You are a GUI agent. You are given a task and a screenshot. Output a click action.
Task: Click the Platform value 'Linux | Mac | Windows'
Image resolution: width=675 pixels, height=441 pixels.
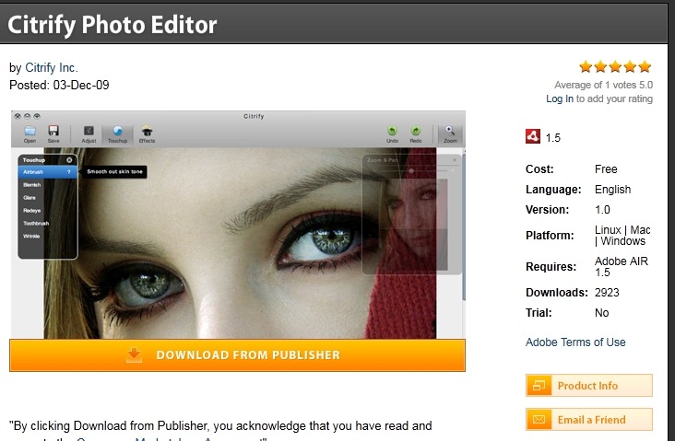tap(623, 236)
